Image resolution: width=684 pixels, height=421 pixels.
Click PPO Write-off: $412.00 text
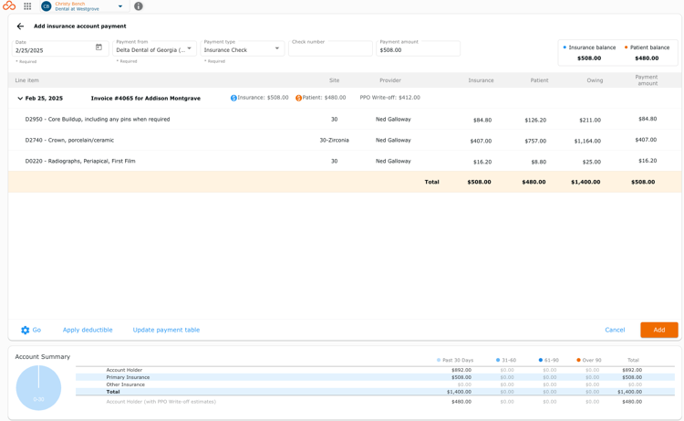coord(390,98)
